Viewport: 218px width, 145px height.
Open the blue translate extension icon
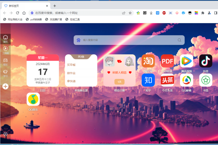(x=158, y=13)
